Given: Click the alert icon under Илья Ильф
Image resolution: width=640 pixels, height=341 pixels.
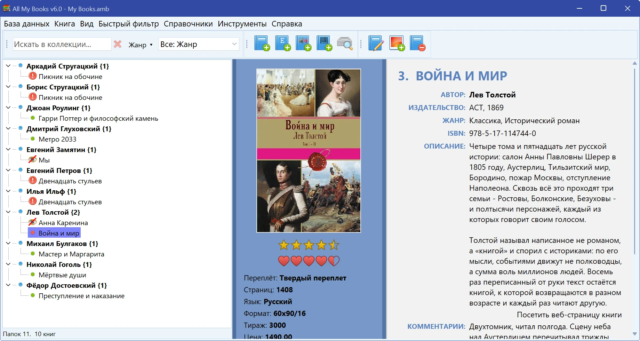Looking at the screenshot, I should click(33, 201).
